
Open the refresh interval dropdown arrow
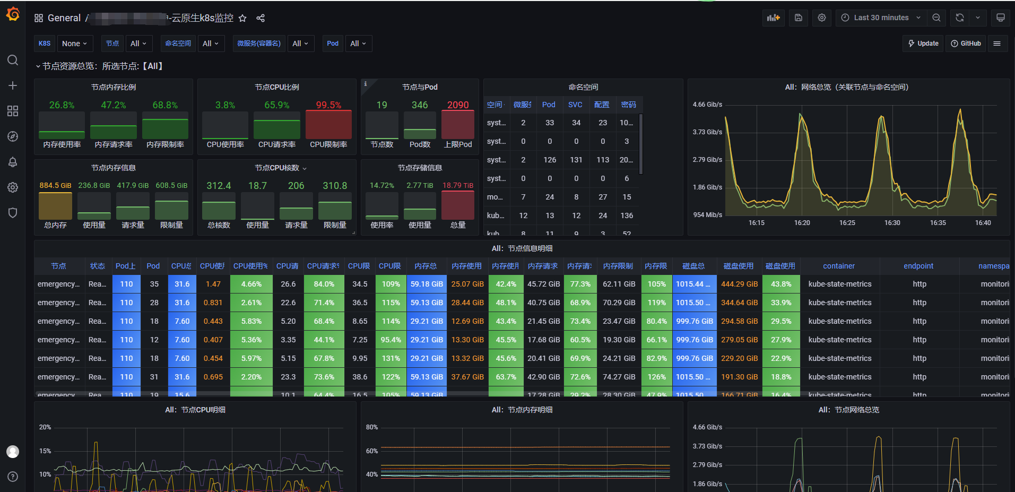tap(978, 18)
